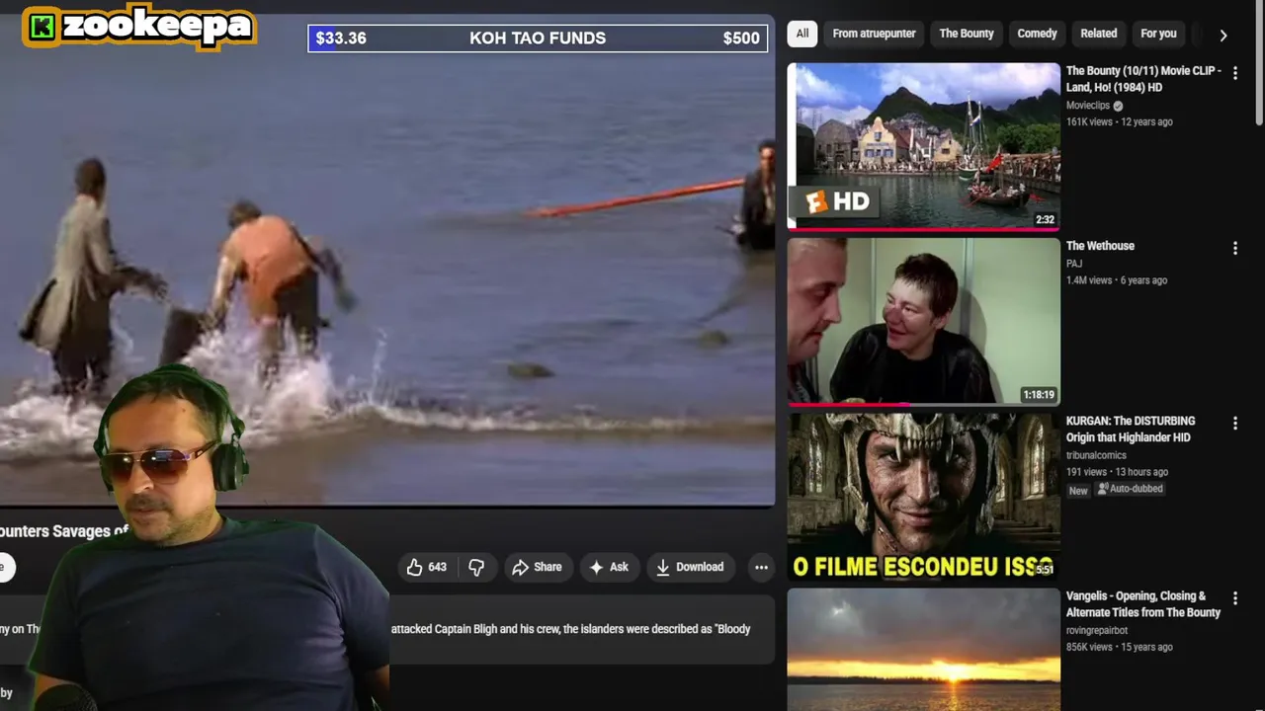Open options menu for KURGAN video
This screenshot has width=1265, height=711.
coord(1234,424)
